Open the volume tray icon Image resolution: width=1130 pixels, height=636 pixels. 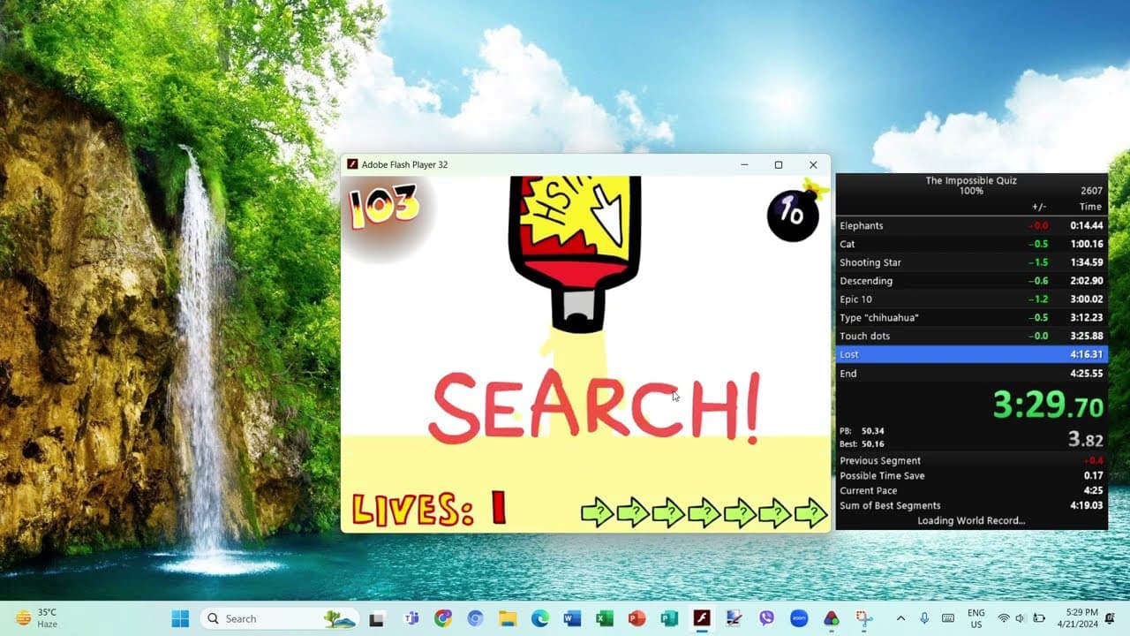(x=1021, y=618)
